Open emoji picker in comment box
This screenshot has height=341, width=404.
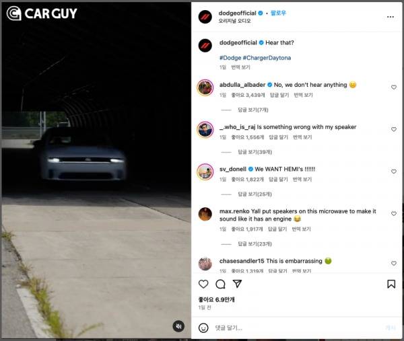point(203,328)
